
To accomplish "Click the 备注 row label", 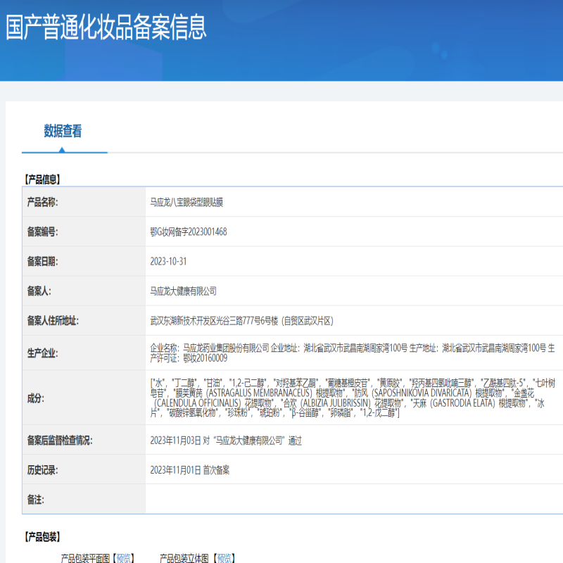I will (x=36, y=500).
